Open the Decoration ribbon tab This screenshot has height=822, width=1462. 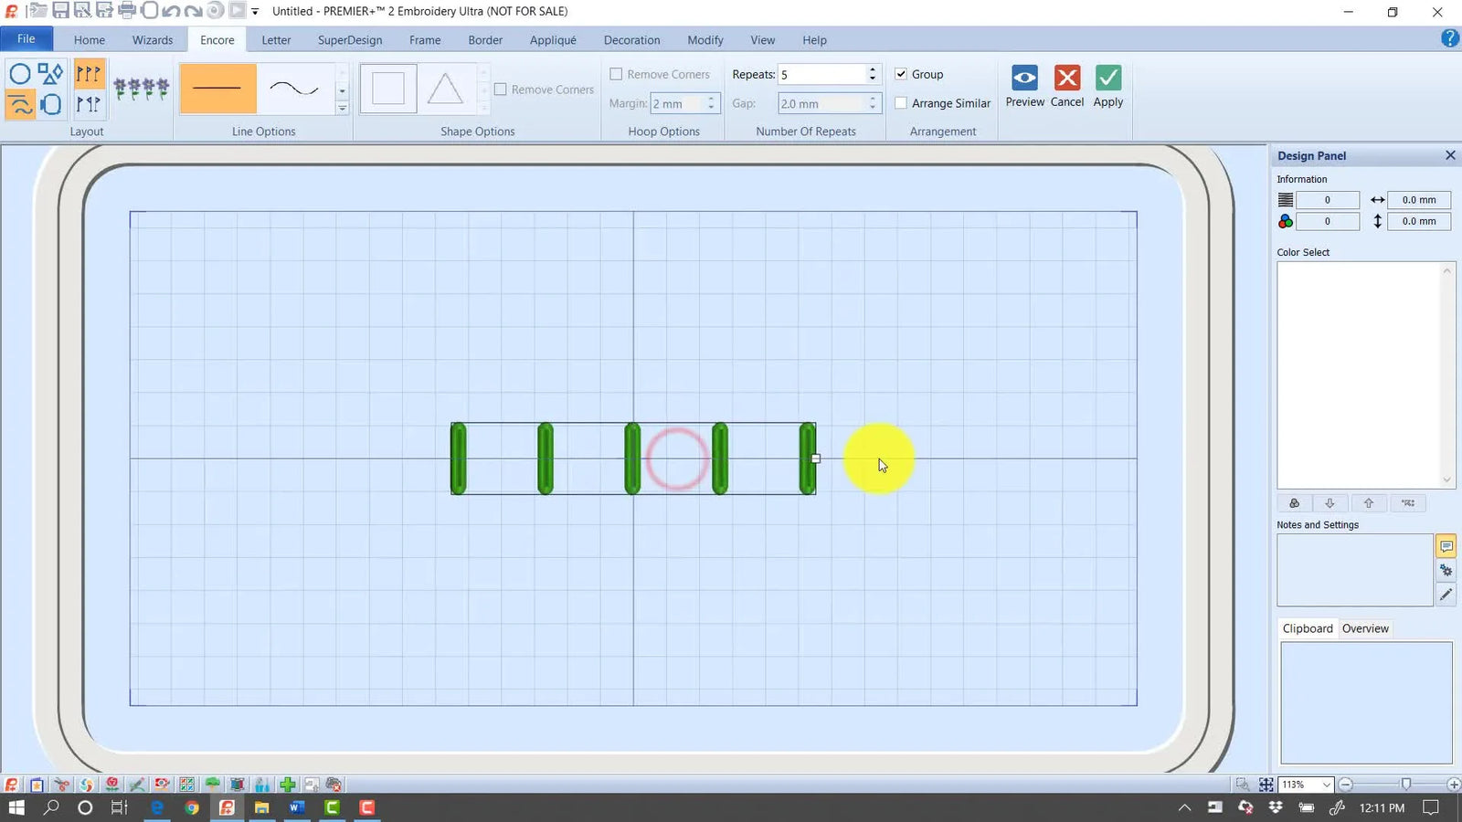click(631, 39)
